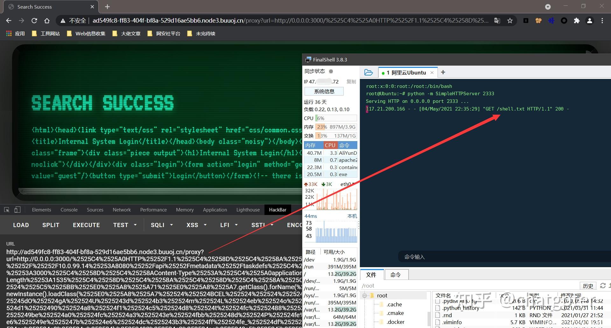The image size is (611, 328).
Task: Open the Network panel in DevTools
Action: click(122, 210)
